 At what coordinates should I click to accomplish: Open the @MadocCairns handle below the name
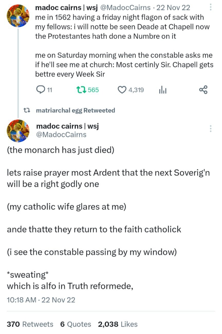(x=61, y=135)
